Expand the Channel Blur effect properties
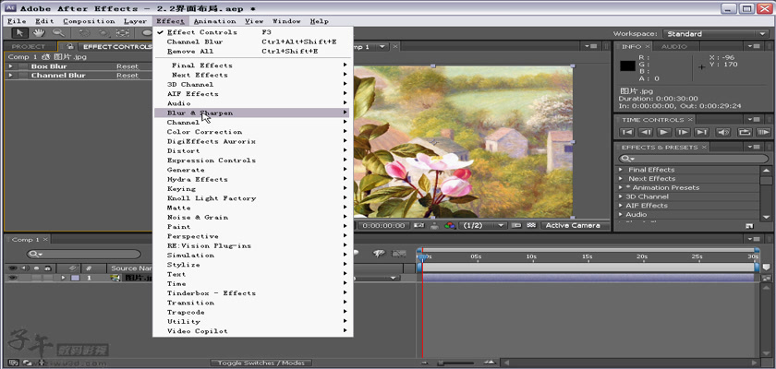 click(x=10, y=75)
